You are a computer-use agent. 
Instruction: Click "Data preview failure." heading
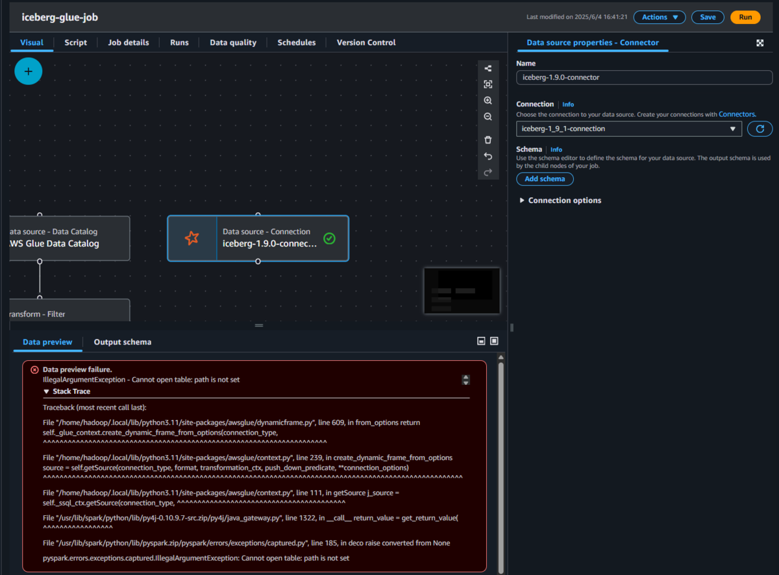point(77,369)
